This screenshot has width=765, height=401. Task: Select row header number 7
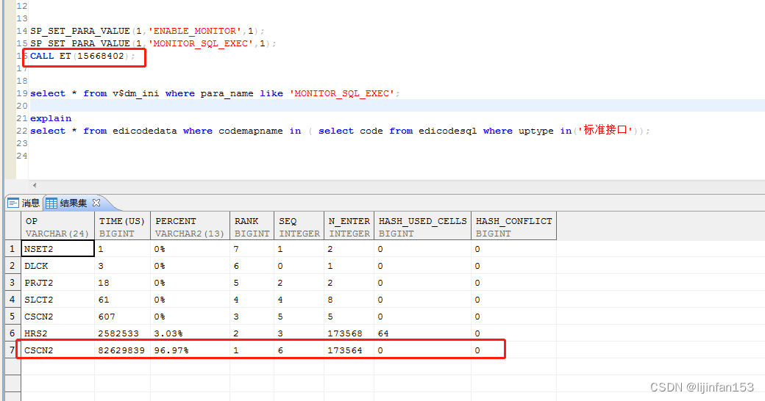13,350
